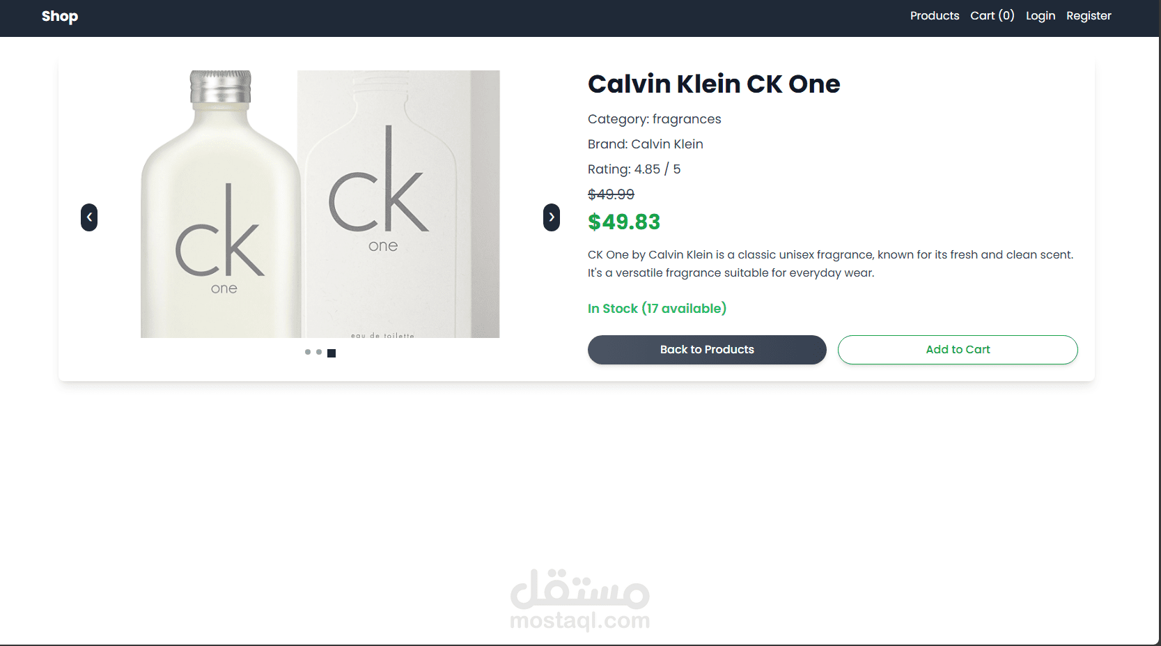
Task: Click the active square carousel indicator
Action: (x=332, y=353)
